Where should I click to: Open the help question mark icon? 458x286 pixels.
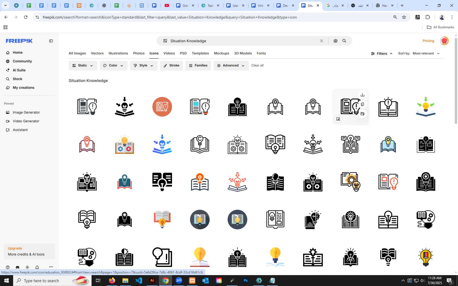click(8, 267)
